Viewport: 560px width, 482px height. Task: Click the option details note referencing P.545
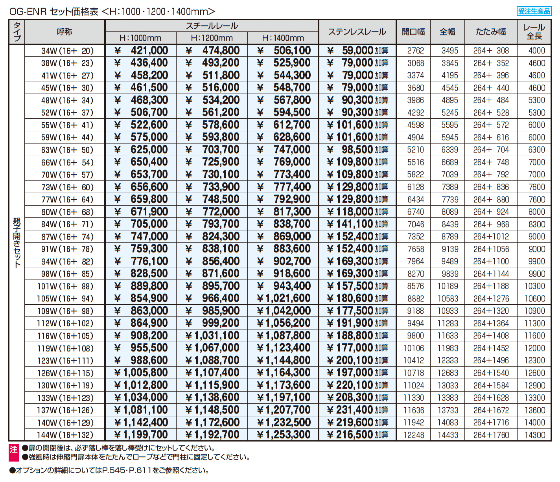109,470
